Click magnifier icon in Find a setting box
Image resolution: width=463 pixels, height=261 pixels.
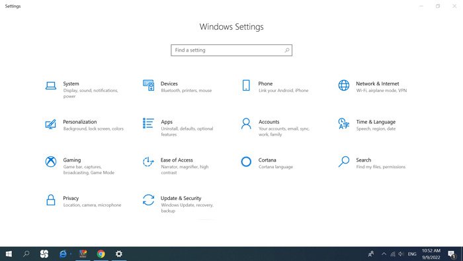pos(286,50)
